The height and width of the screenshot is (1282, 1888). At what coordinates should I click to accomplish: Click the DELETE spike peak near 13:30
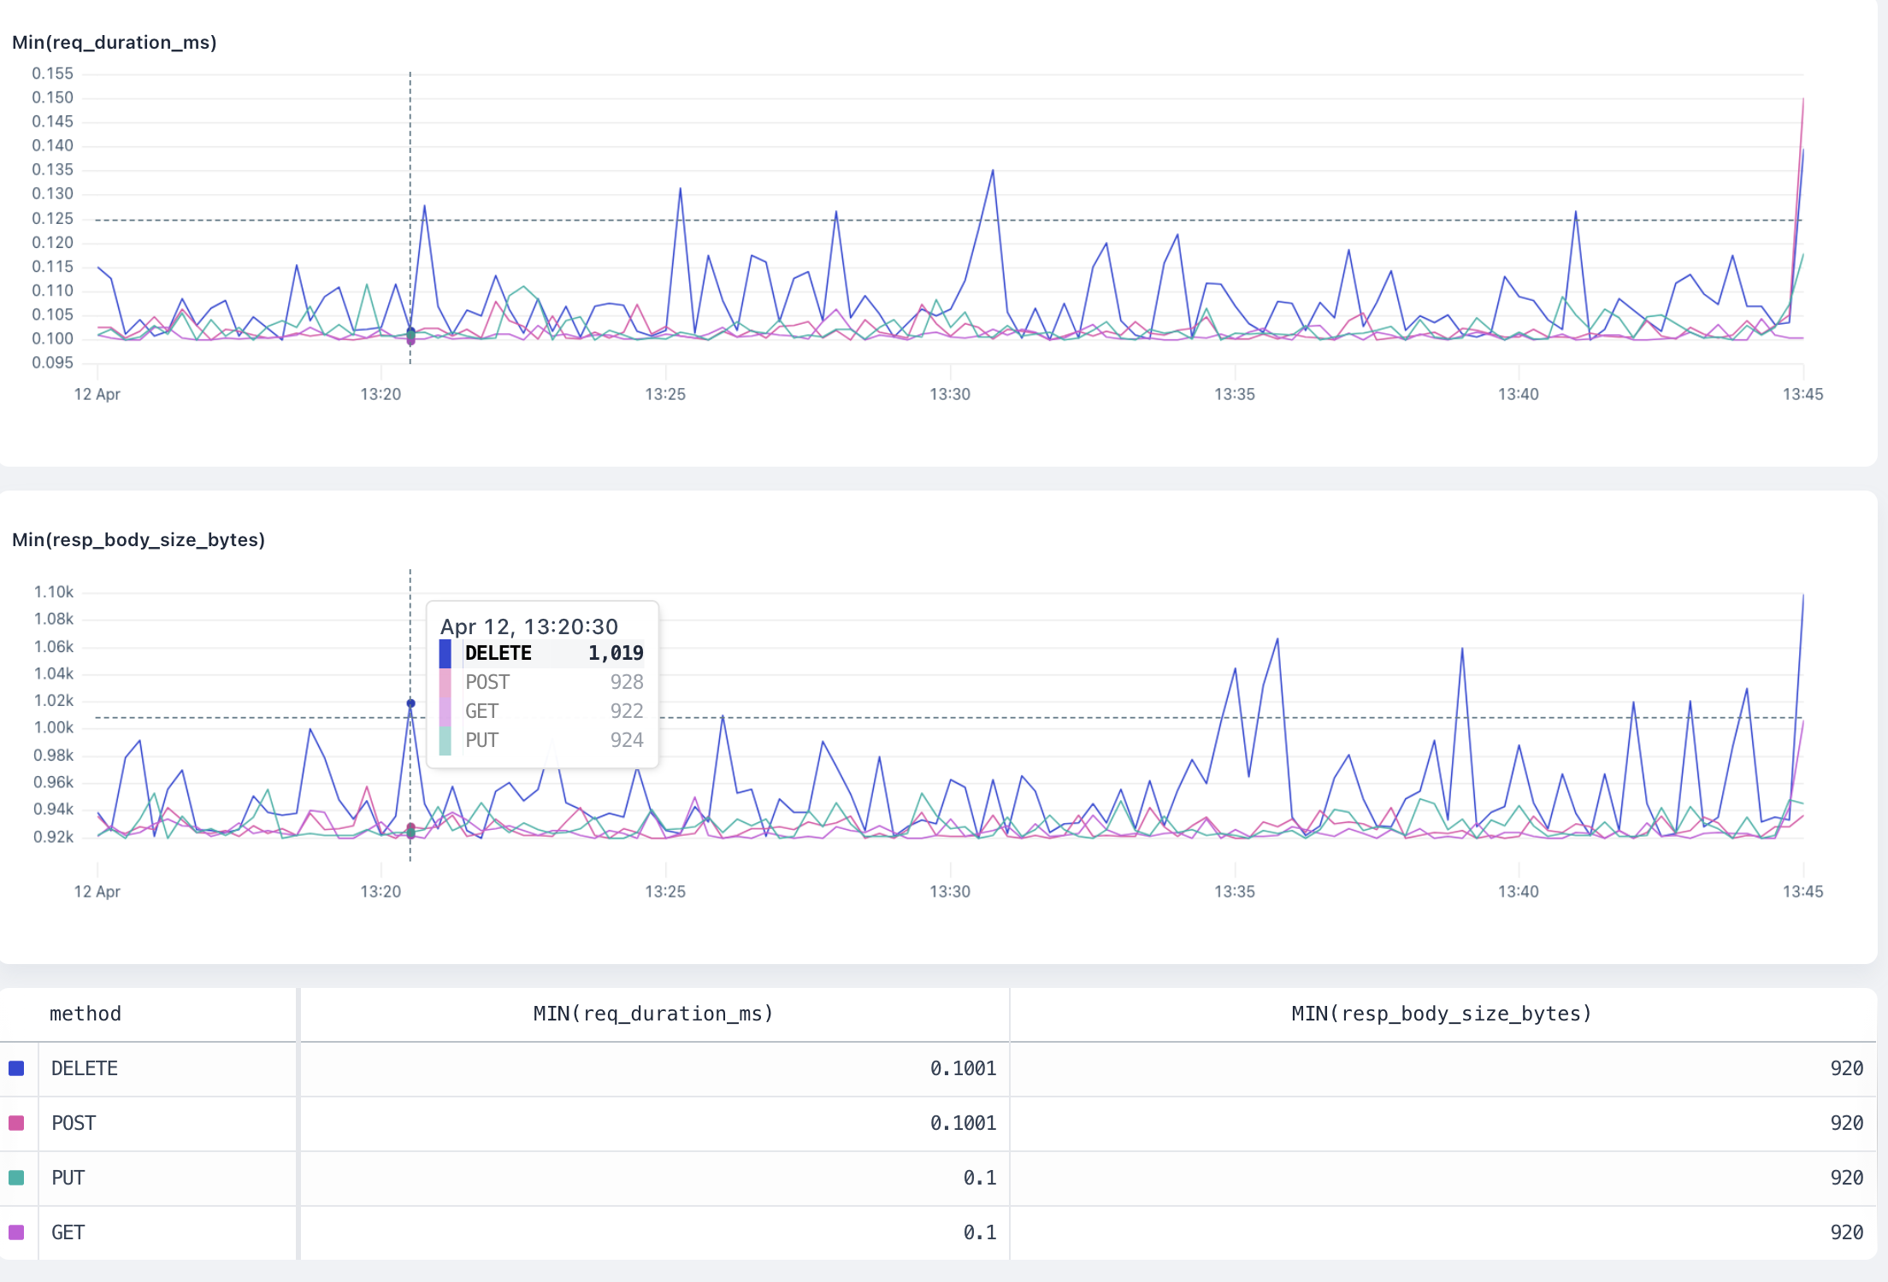[993, 169]
